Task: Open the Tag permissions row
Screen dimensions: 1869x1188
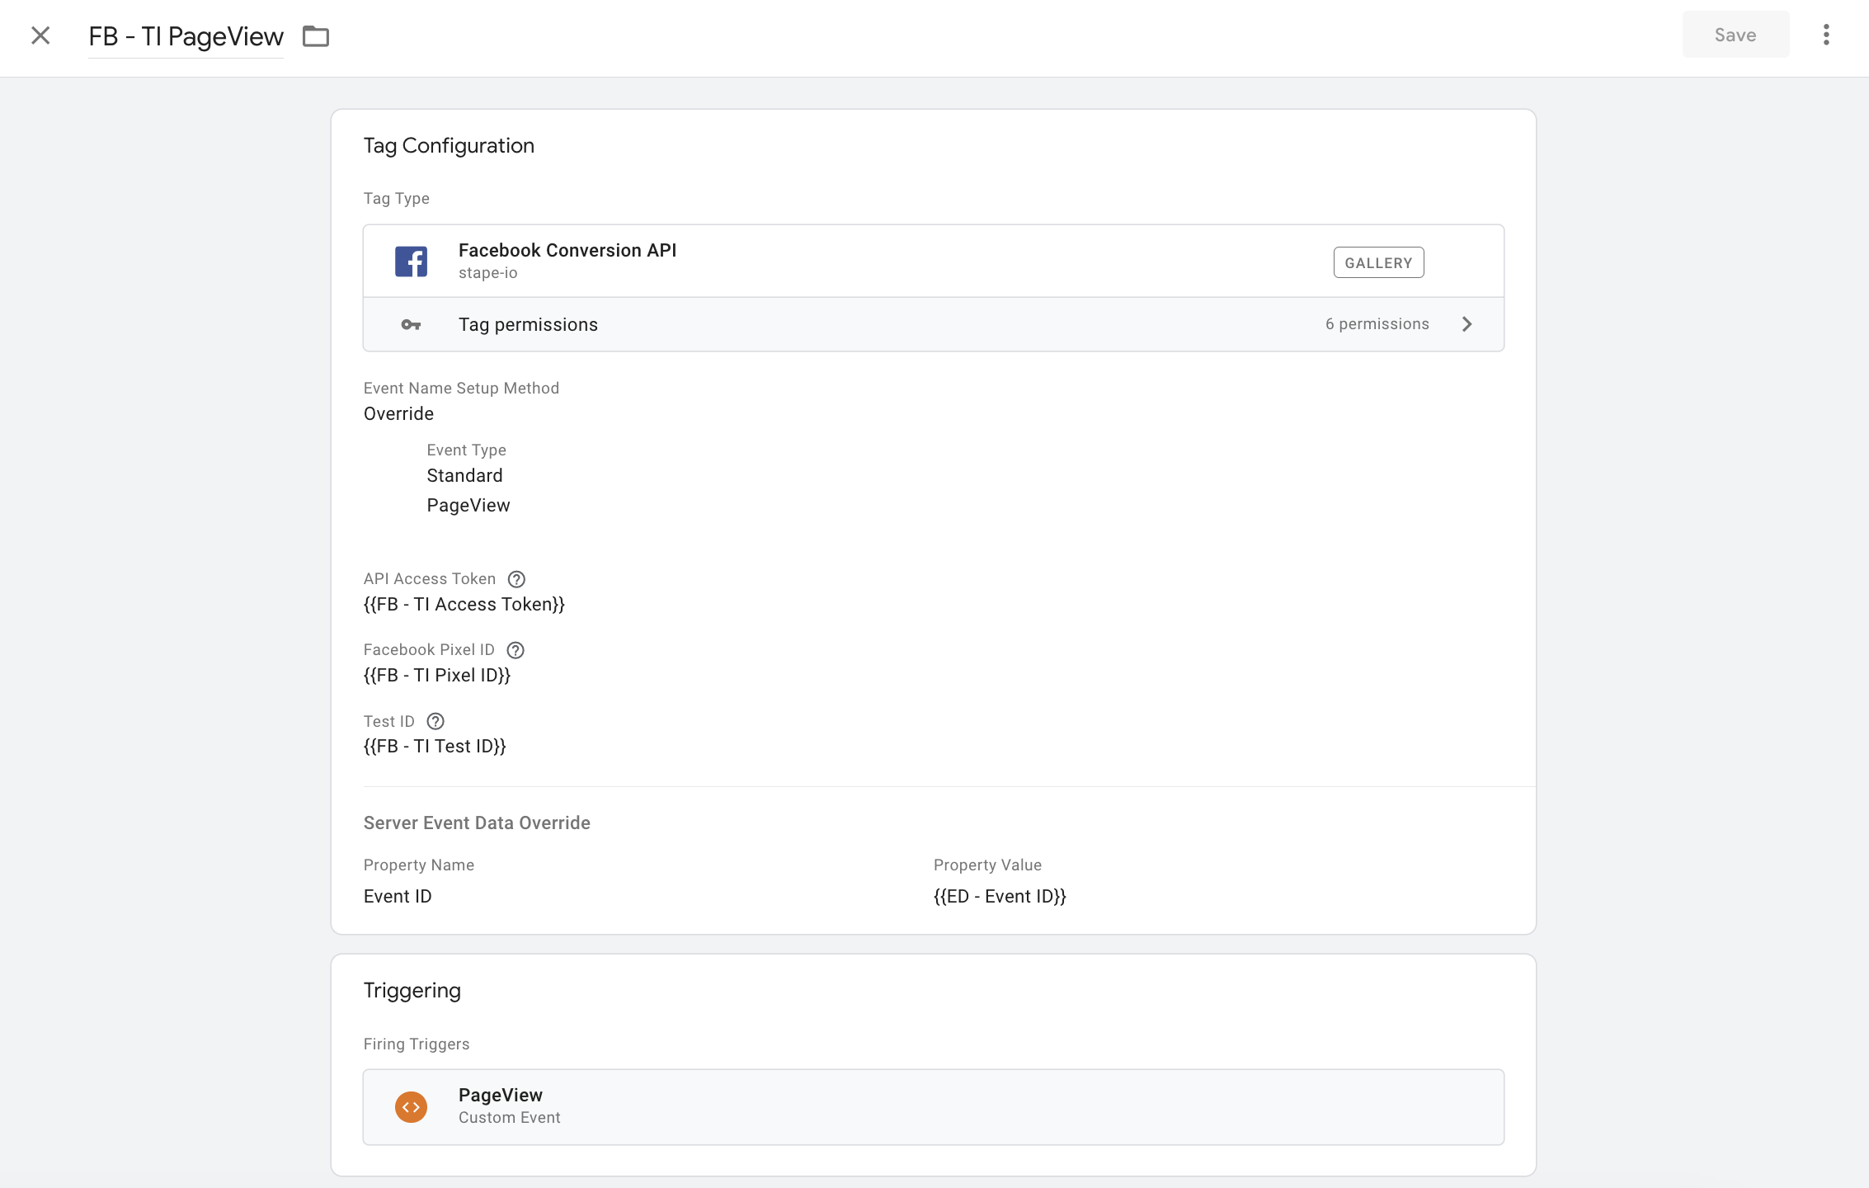Action: click(934, 324)
